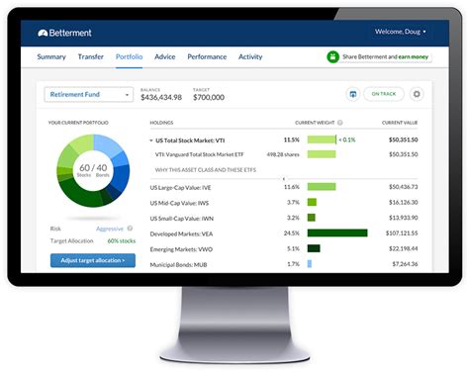
Task: Click the green gift share icon
Action: (x=332, y=56)
